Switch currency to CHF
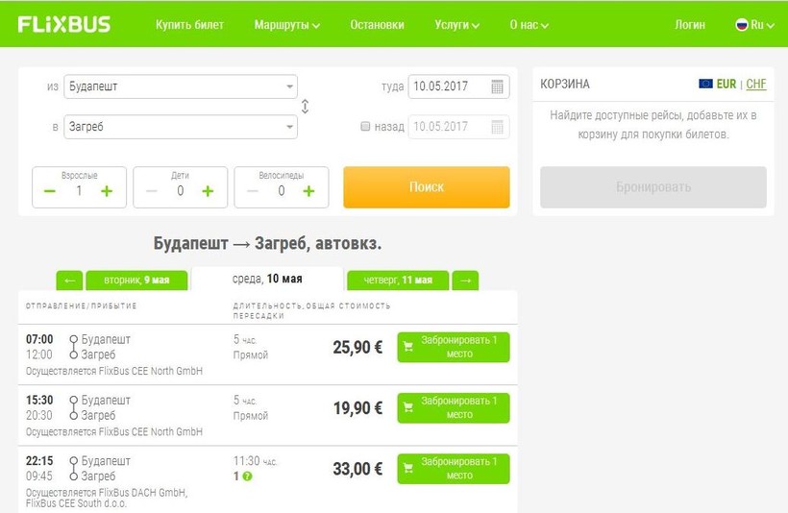This screenshot has width=788, height=513. 756,85
